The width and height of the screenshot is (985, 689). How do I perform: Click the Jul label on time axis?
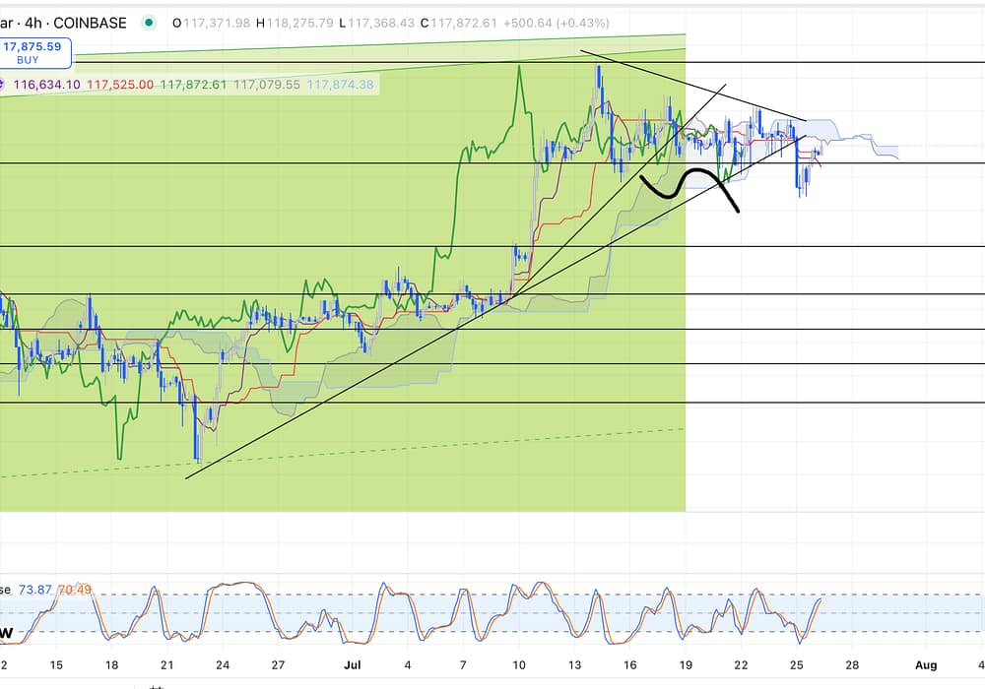click(x=350, y=665)
